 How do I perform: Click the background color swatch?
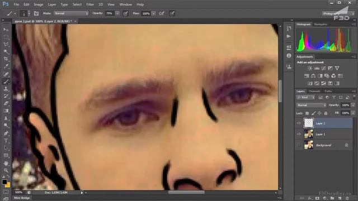click(8, 185)
